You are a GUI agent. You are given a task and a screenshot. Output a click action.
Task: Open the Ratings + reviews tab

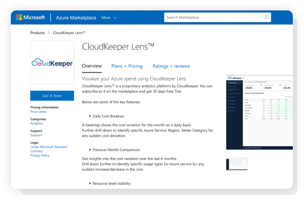(x=171, y=66)
